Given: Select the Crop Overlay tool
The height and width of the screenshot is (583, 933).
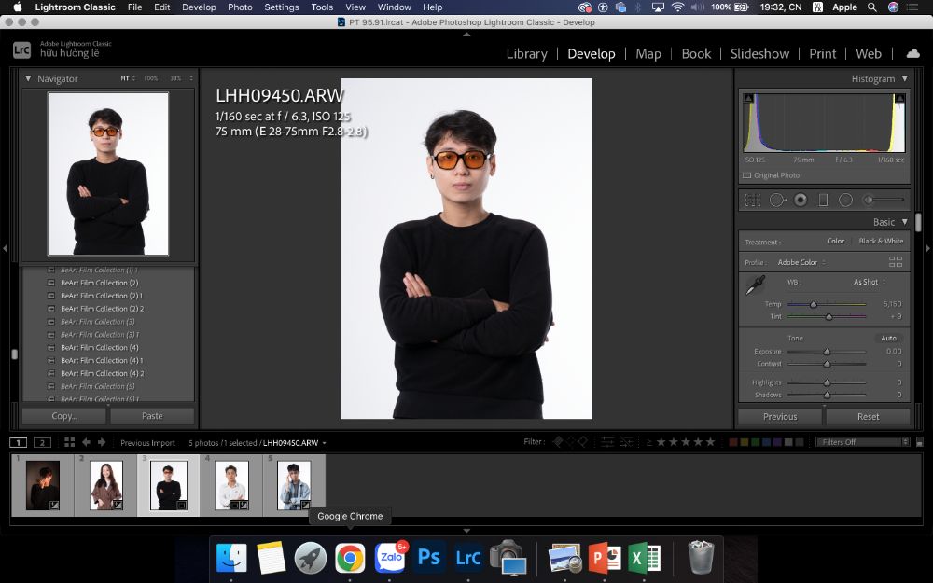Looking at the screenshot, I should [x=753, y=201].
